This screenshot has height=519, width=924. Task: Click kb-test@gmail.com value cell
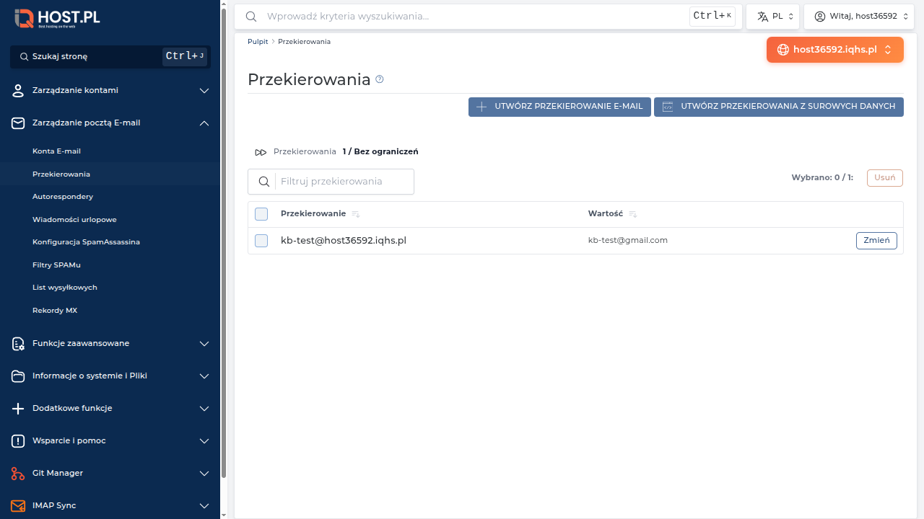(628, 240)
